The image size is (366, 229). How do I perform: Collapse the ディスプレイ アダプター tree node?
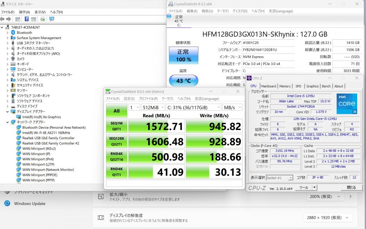coord(7,112)
